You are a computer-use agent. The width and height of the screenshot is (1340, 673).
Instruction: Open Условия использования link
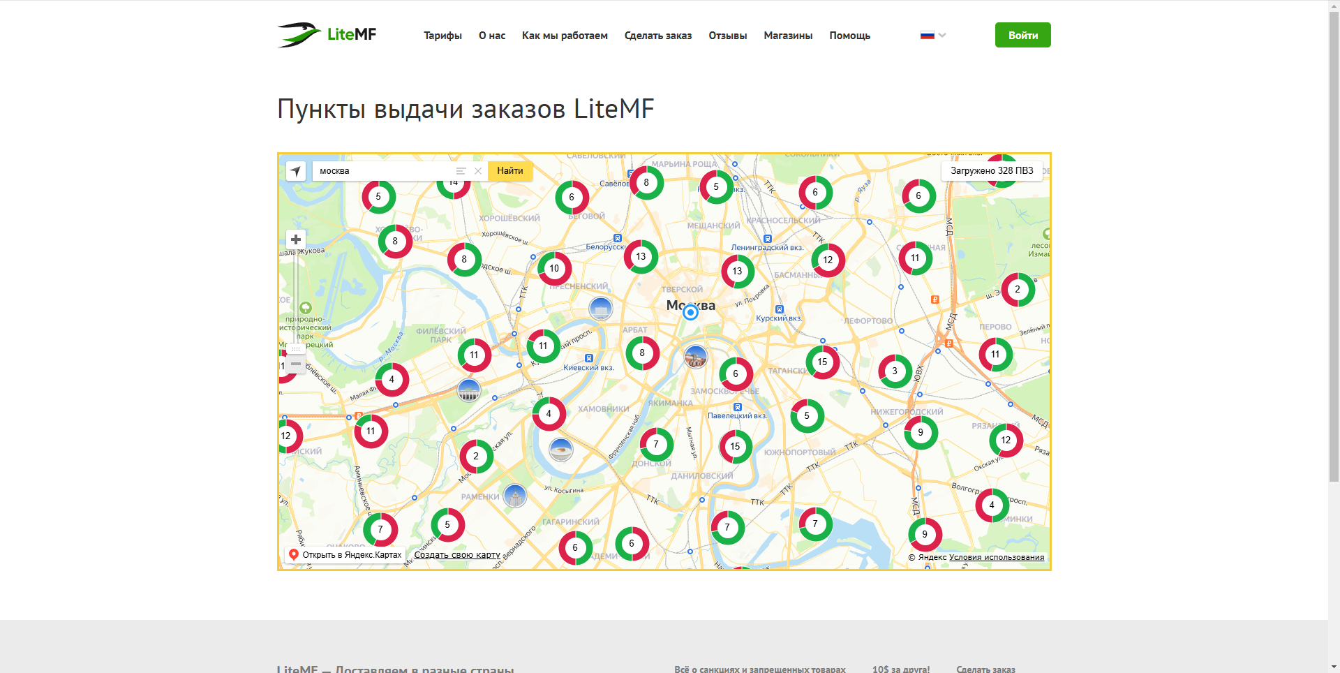997,557
